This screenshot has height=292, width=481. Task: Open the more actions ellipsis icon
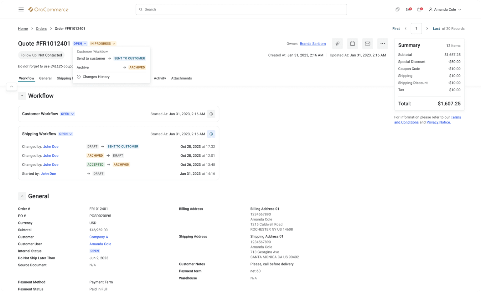(382, 43)
